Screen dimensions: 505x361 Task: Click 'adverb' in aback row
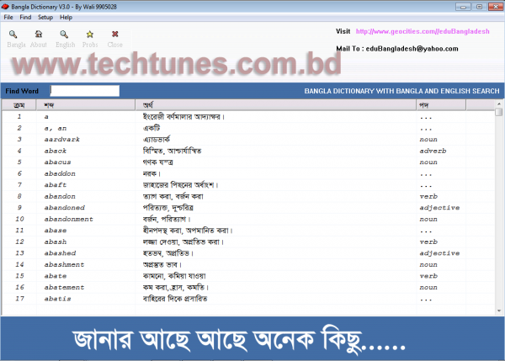(x=433, y=151)
